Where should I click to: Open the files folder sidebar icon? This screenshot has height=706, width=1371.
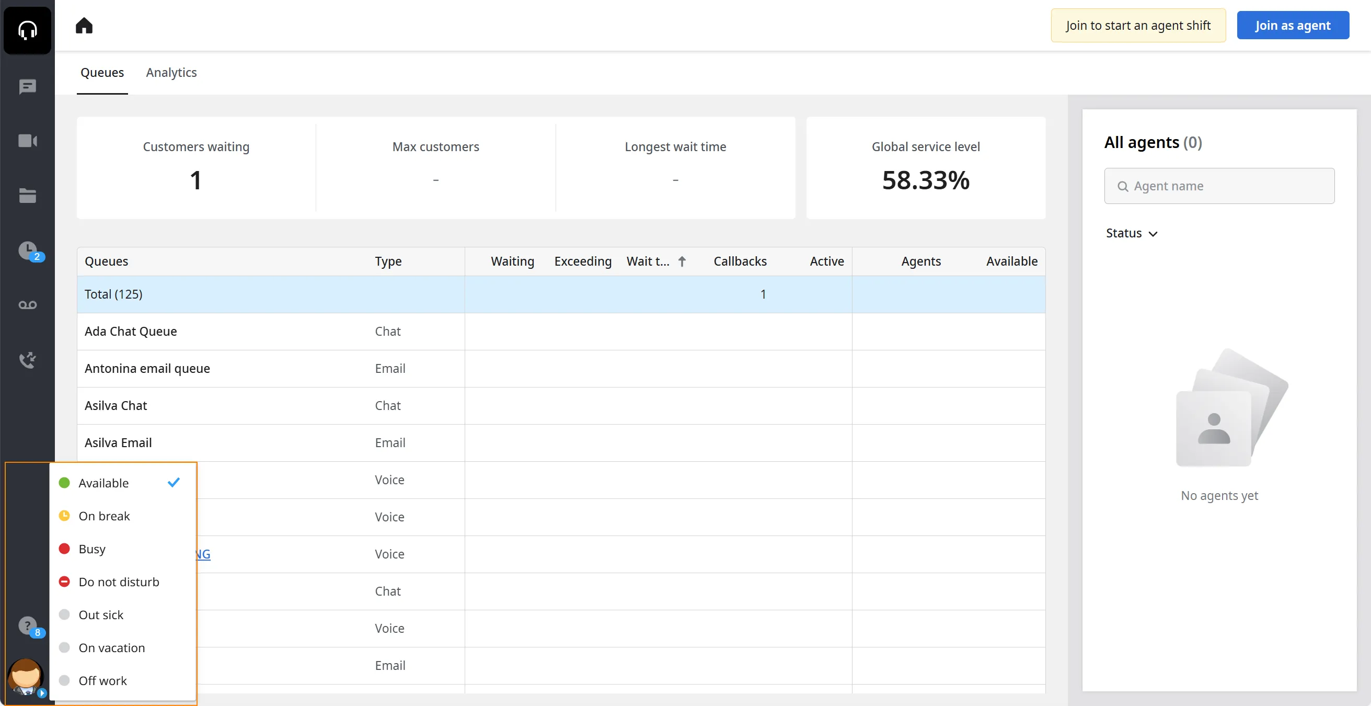pyautogui.click(x=27, y=196)
